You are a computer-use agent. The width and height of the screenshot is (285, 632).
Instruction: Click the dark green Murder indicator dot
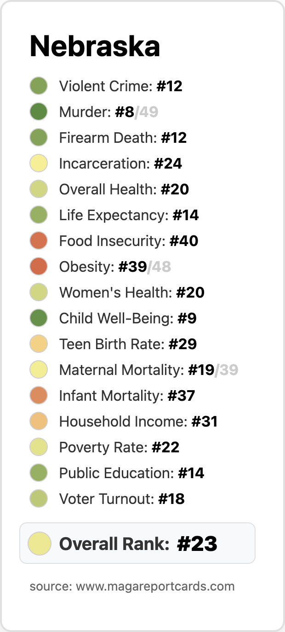39,112
